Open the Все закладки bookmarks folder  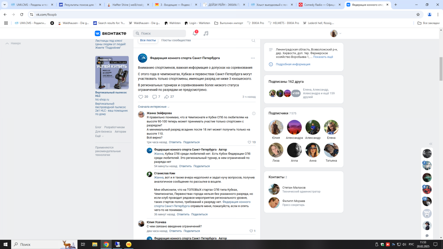[x=428, y=23]
